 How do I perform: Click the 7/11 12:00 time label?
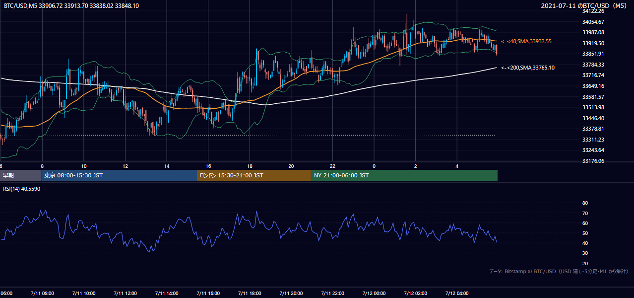click(125, 293)
